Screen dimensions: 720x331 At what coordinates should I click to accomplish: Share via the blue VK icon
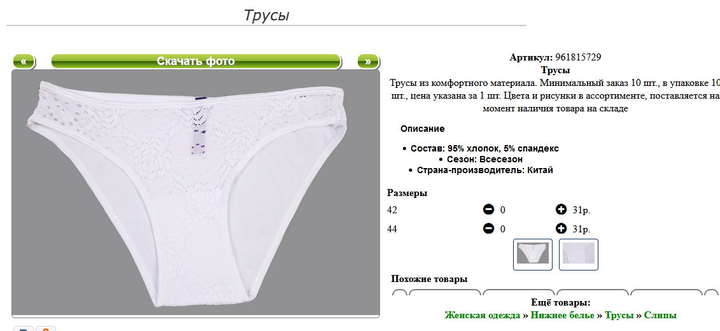coord(24,329)
